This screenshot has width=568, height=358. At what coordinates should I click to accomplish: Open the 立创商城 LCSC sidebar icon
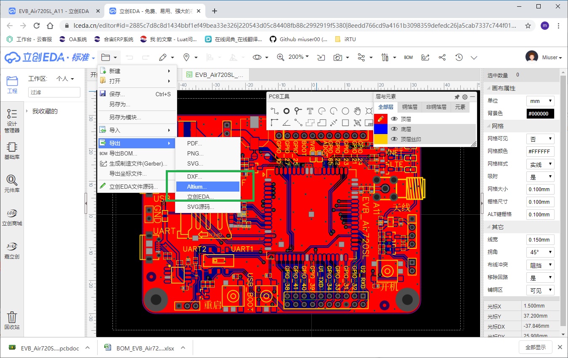click(x=12, y=217)
